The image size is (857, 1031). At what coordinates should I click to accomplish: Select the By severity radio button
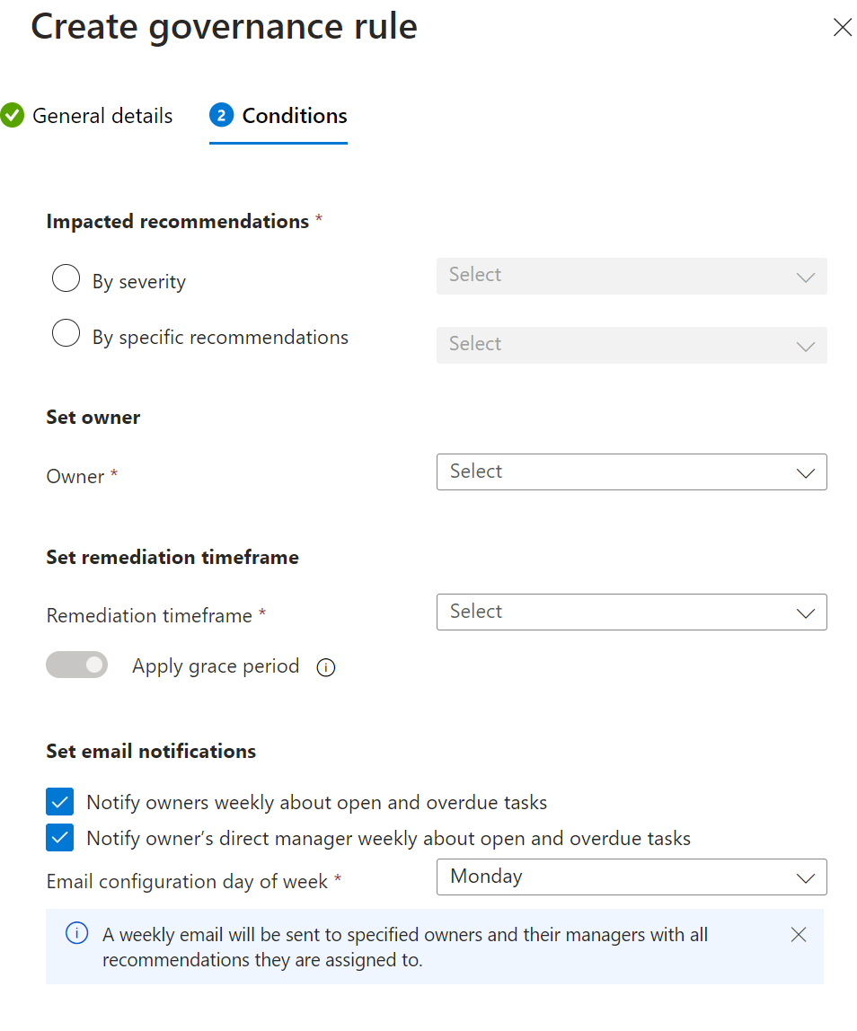(66, 279)
